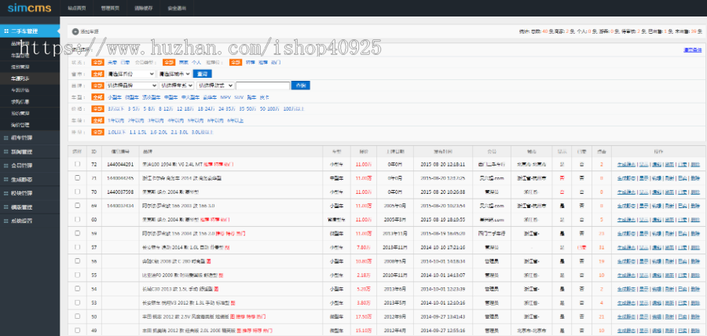The width and height of the screenshot is (707, 336).
Task: Click the grid icon beside 生成静态
Action: tap(6, 179)
